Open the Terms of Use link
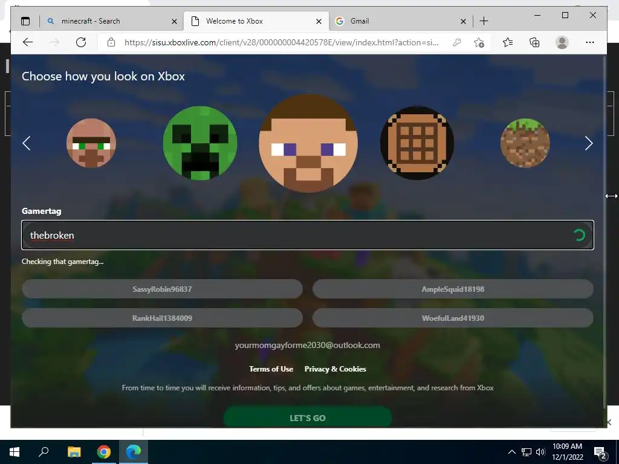This screenshot has height=464, width=619. coord(271,369)
